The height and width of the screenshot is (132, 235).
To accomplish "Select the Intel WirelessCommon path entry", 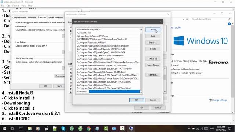I will coord(108,46).
